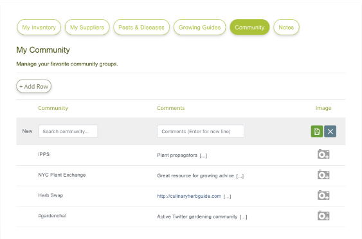
Task: Select the IPPS community name
Action: coord(44,154)
